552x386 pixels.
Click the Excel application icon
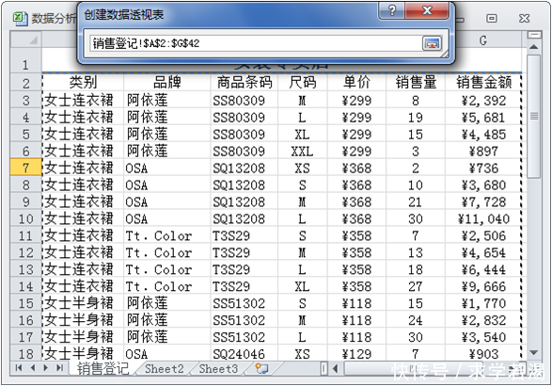20,18
